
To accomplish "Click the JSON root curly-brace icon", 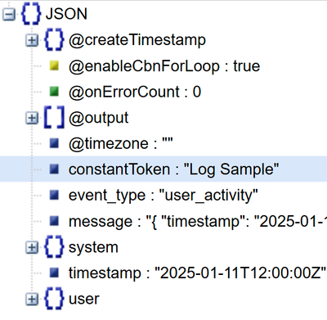I will (x=31, y=14).
